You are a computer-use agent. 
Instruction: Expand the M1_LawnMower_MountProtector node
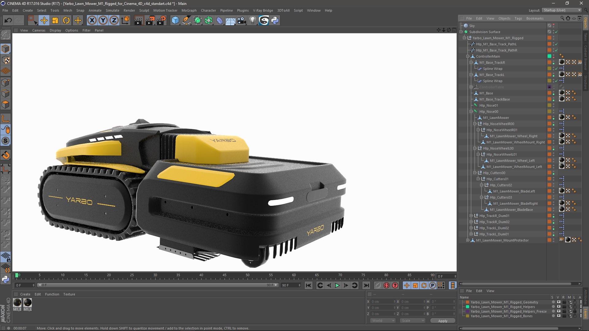468,240
